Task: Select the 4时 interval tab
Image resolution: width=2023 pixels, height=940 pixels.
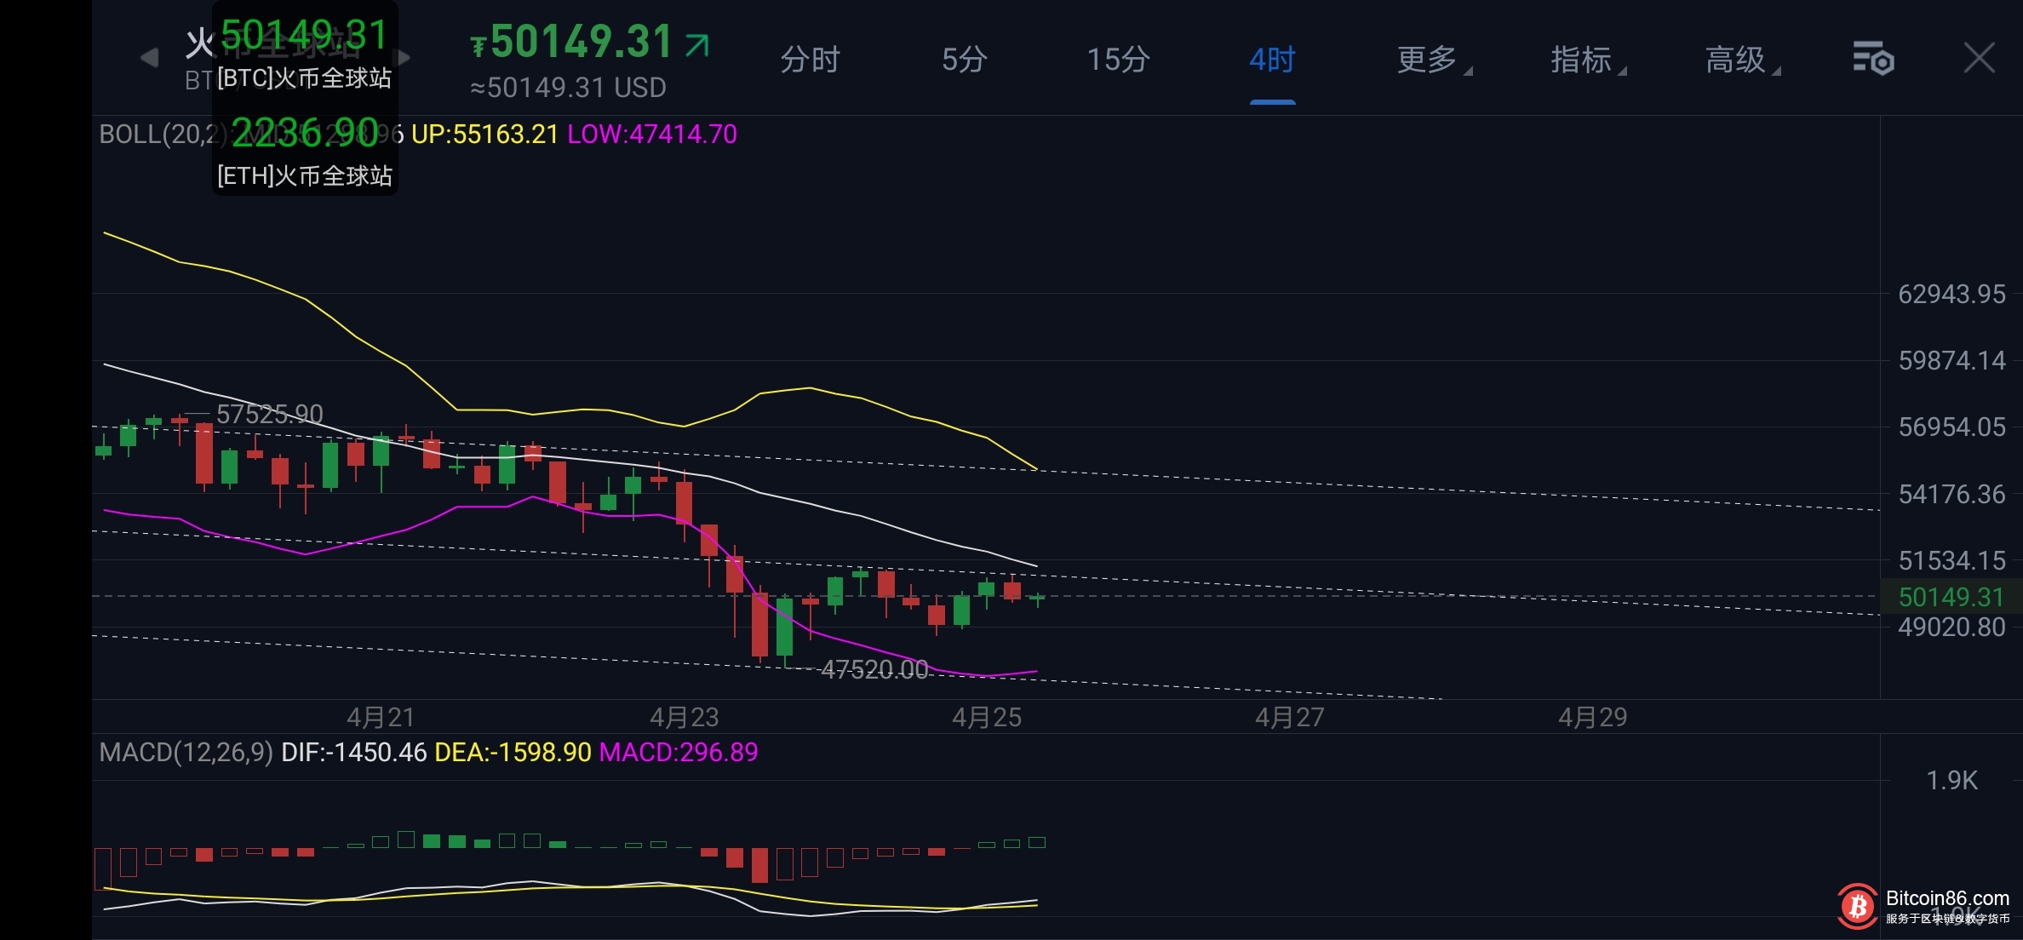Action: [x=1272, y=60]
